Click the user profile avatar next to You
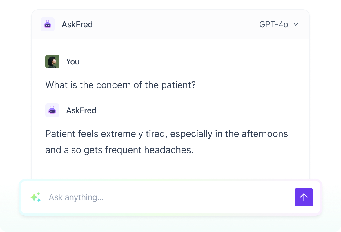Viewport: 341px width, 232px height. click(52, 61)
